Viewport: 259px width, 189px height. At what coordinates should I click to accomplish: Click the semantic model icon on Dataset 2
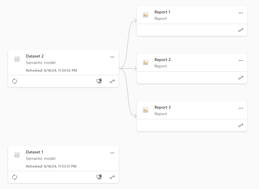pos(17,59)
